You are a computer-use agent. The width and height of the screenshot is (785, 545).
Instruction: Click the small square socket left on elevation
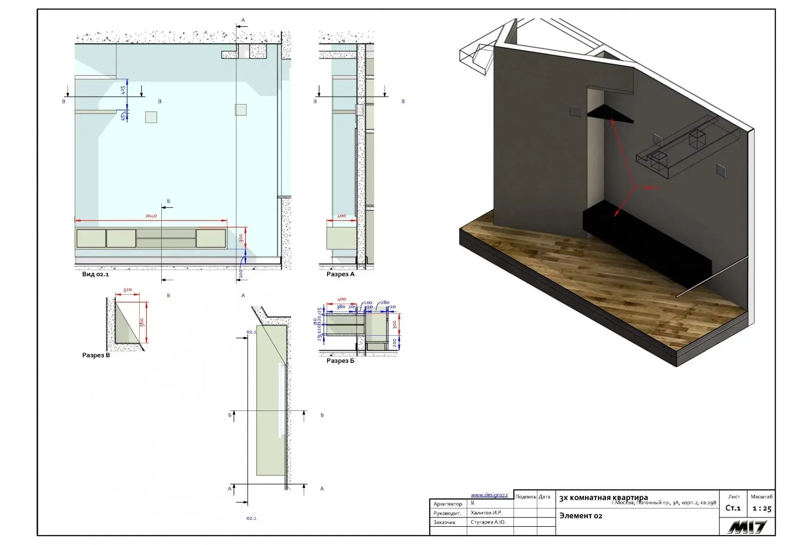(151, 117)
